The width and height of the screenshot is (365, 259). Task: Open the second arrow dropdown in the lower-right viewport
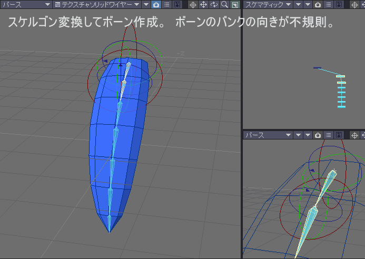pyautogui.click(x=308, y=135)
